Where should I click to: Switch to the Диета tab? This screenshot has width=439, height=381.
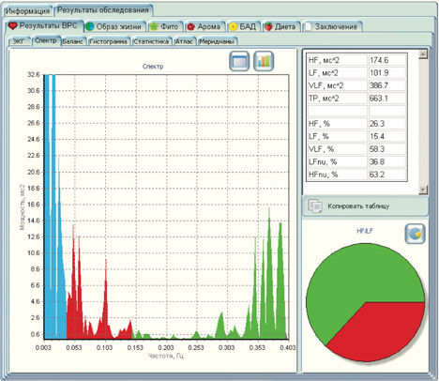click(x=281, y=26)
